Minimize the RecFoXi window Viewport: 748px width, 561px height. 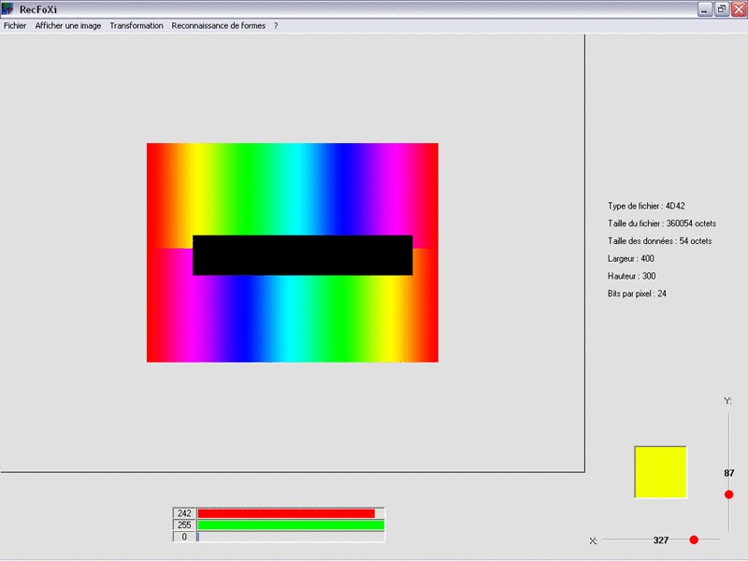click(x=704, y=9)
